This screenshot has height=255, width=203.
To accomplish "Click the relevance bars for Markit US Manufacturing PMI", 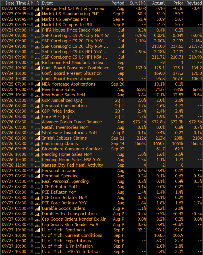I will tap(38, 14).
